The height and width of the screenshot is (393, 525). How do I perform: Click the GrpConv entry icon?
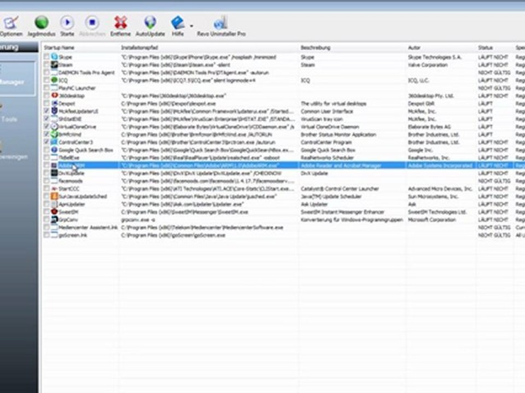coord(54,219)
